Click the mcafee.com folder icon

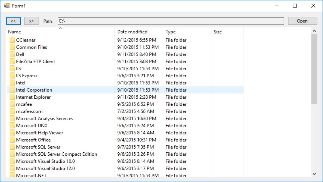point(12,111)
